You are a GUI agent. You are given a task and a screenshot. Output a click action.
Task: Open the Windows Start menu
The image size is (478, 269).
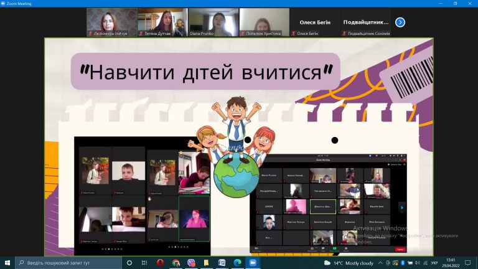[x=7, y=263]
